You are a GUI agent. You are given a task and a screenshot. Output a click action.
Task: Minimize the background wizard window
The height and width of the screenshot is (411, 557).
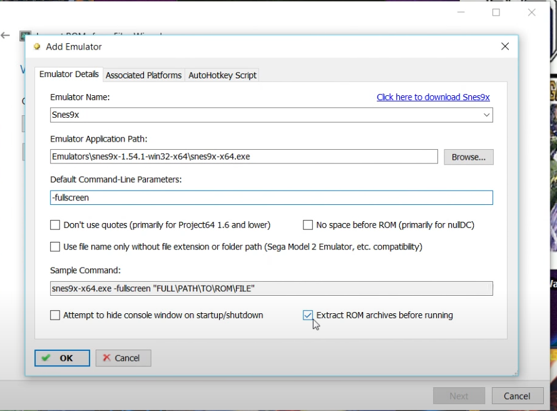point(461,13)
